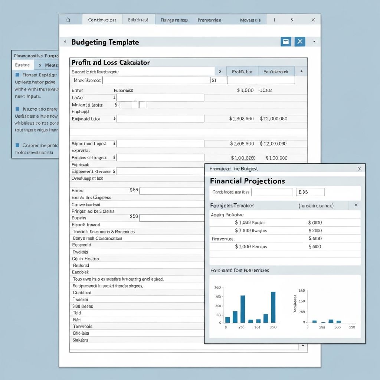Screen dimensions: 380x380
Task: Close the Financial Projections dialog
Action: click(x=359, y=169)
